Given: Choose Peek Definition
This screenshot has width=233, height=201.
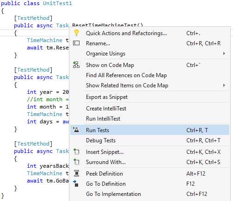Looking at the screenshot, I should pyautogui.click(x=150, y=174).
